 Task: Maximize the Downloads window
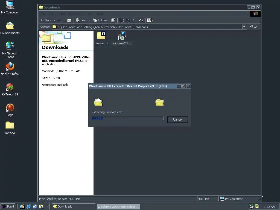(x=253, y=7)
